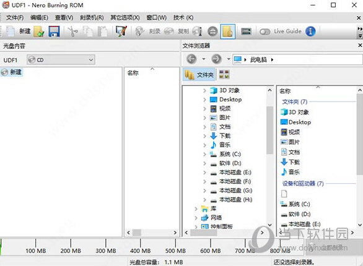Click the Paste clipboard icon
This screenshot has width=363, height=266.
tap(102, 31)
